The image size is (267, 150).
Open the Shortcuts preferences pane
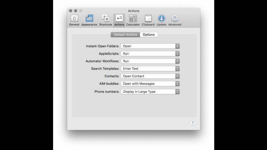106,20
